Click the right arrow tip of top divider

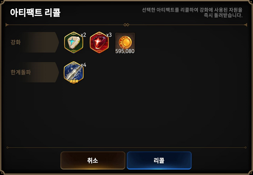click(245, 25)
